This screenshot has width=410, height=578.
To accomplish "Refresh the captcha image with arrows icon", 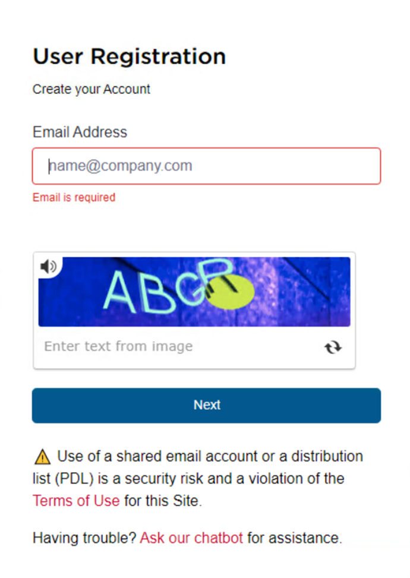I will click(x=333, y=348).
